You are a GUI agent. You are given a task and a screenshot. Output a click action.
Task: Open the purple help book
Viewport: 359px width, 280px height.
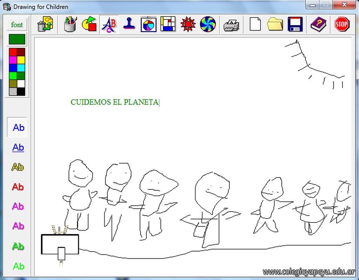(318, 25)
